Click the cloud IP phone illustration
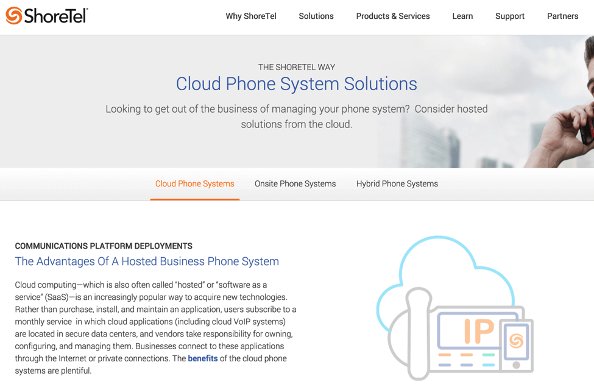Screen dimensions: 594x387 click(454, 308)
